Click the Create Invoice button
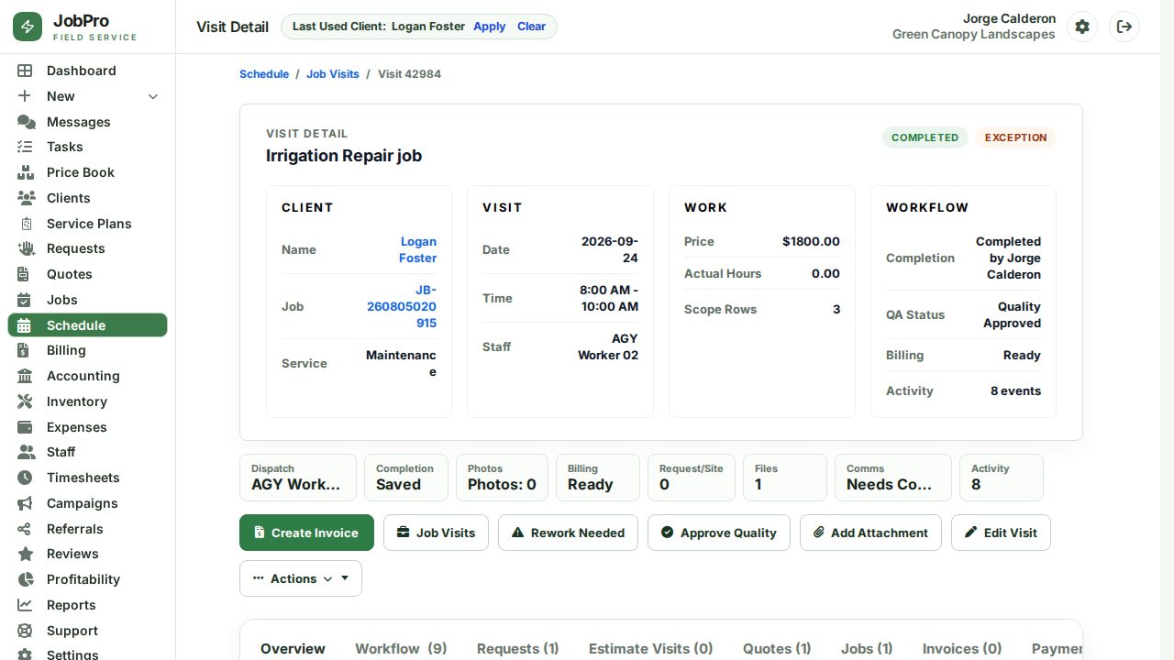 (306, 533)
